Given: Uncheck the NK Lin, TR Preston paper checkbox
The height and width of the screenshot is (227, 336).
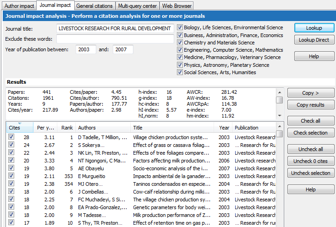Looking at the screenshot, I should click(11, 152).
